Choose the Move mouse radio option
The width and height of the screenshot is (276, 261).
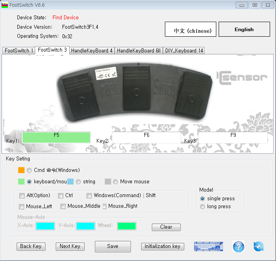coord(115,182)
